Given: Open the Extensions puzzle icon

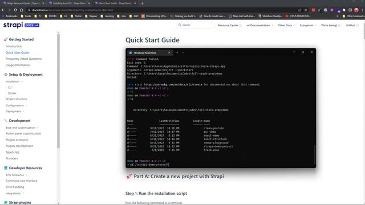Looking at the screenshot, I should coord(344,10).
